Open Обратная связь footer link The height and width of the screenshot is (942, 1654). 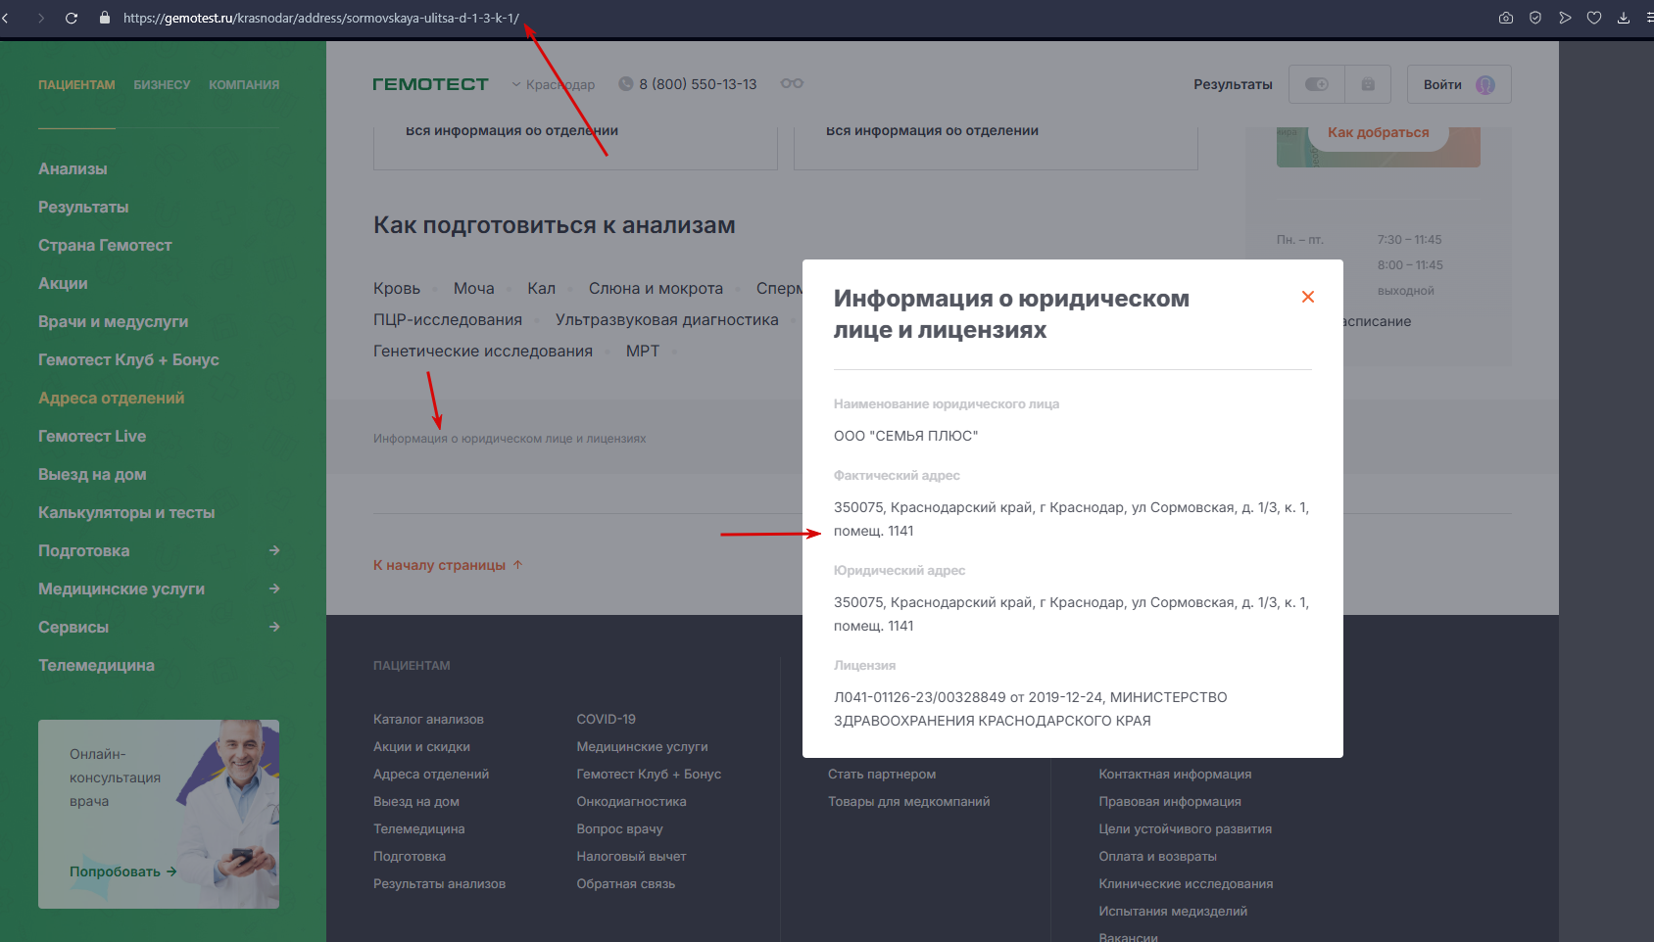click(x=625, y=883)
